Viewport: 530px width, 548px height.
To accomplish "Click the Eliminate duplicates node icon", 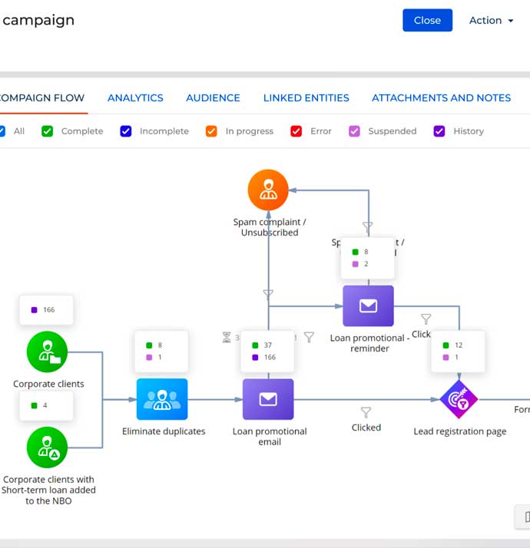I will coord(162,399).
